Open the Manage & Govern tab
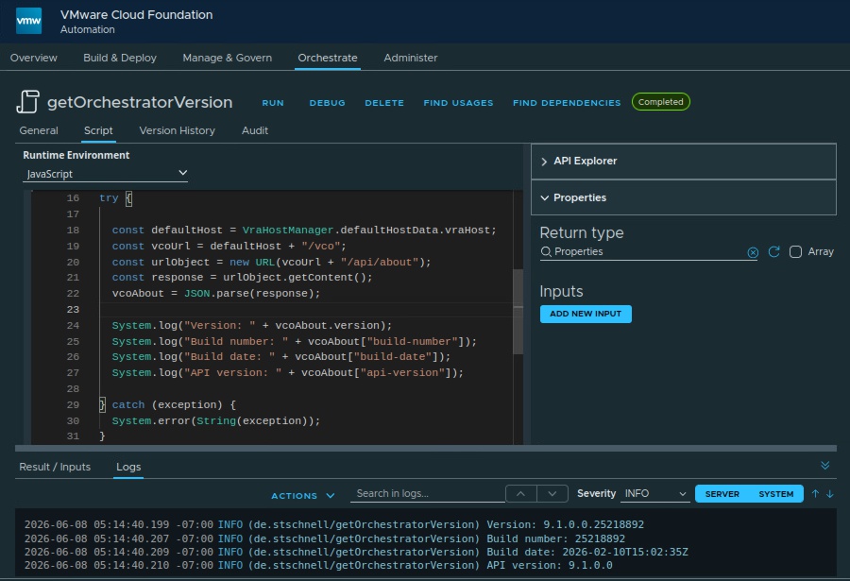The width and height of the screenshot is (850, 581). coord(227,58)
